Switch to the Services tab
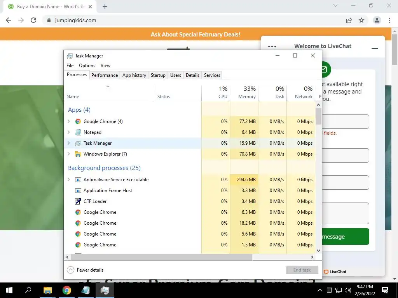Image resolution: width=398 pixels, height=298 pixels. [212, 75]
